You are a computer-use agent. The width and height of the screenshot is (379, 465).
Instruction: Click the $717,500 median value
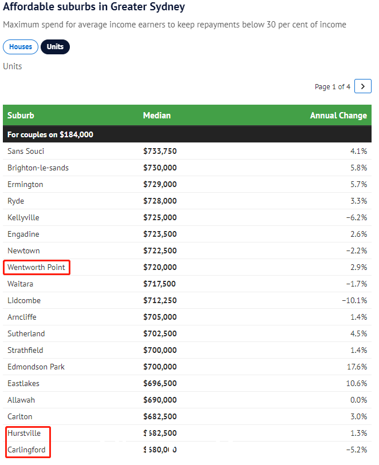point(159,284)
